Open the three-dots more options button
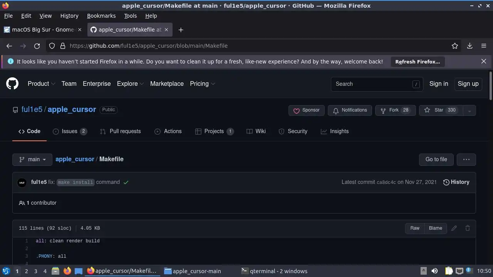The image size is (493, 277). 466,159
